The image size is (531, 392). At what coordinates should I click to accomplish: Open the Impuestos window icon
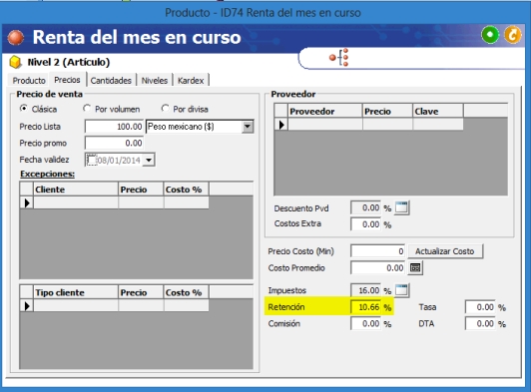coord(402,290)
